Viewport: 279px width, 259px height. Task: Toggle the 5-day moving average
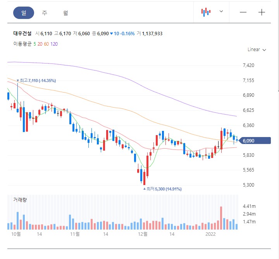click(x=35, y=44)
